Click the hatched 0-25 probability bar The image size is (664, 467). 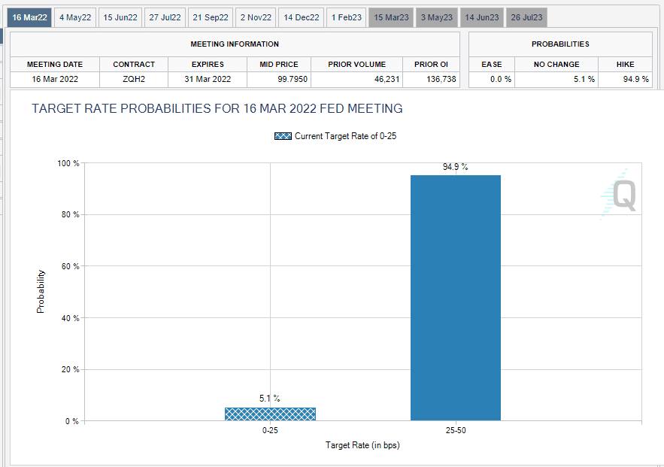[270, 414]
